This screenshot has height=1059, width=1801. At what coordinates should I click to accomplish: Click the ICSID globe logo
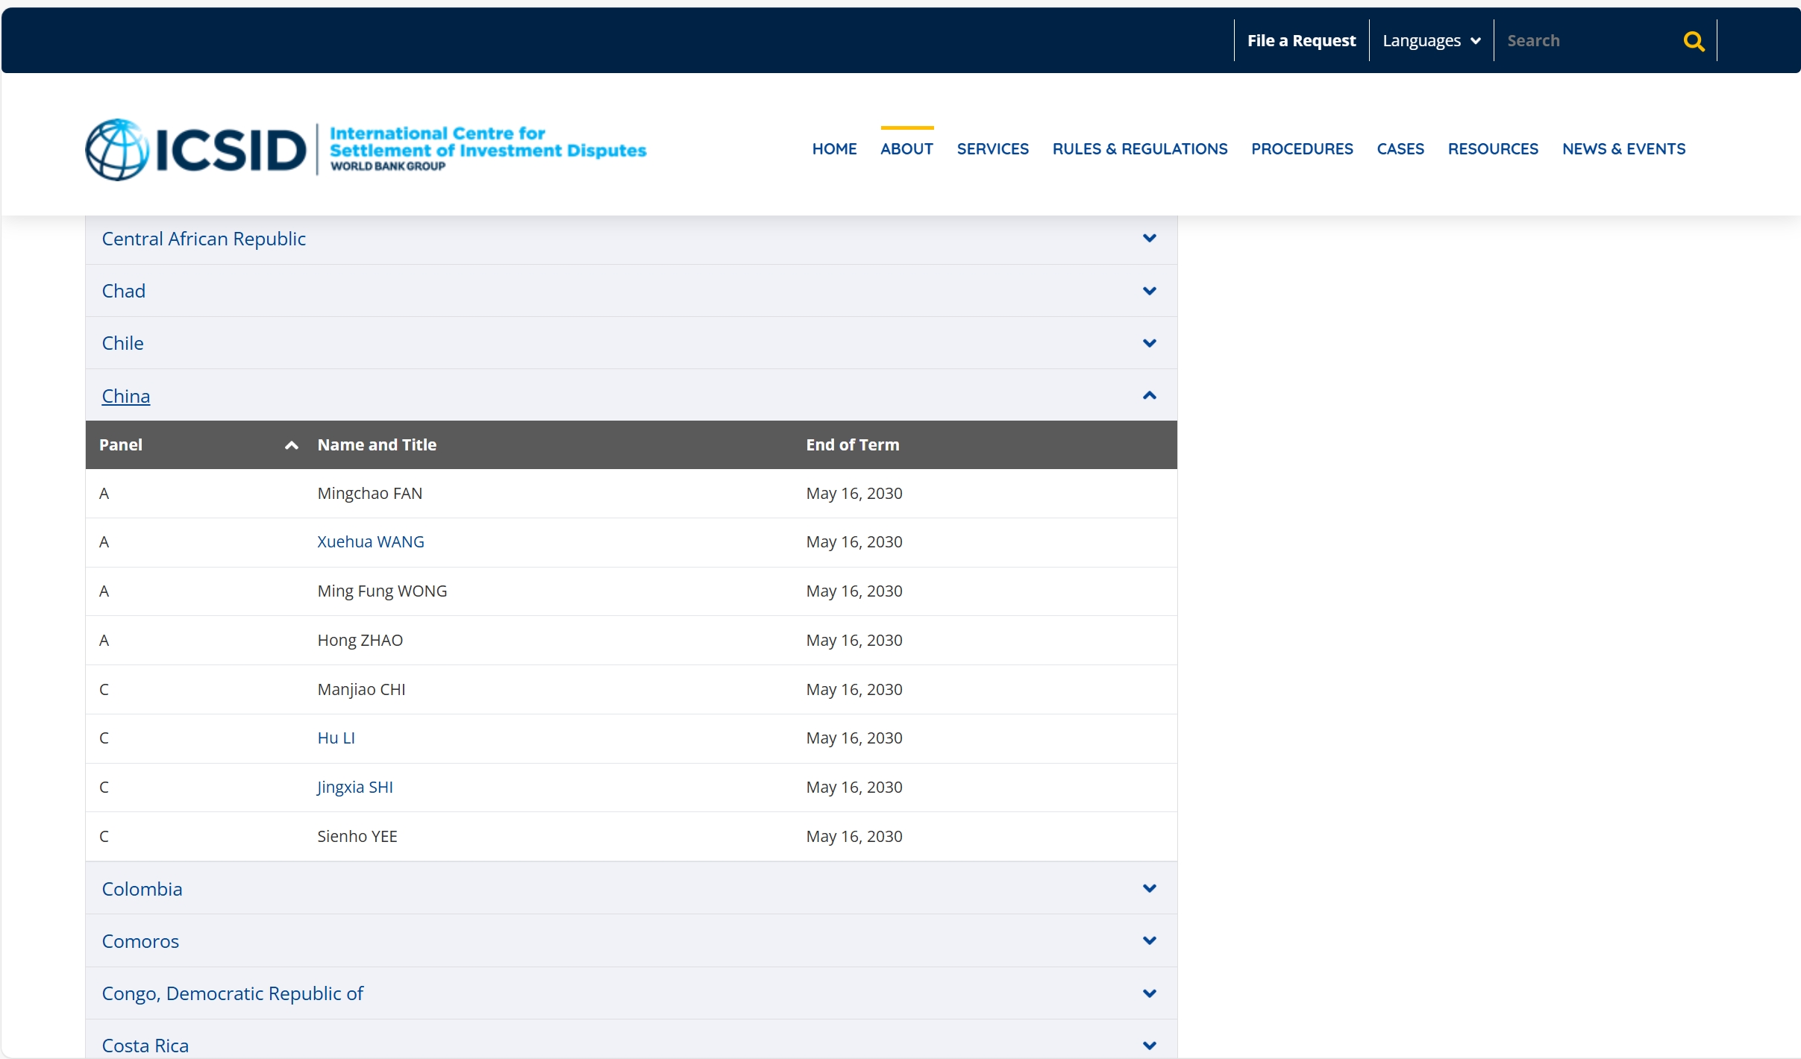coord(117,149)
